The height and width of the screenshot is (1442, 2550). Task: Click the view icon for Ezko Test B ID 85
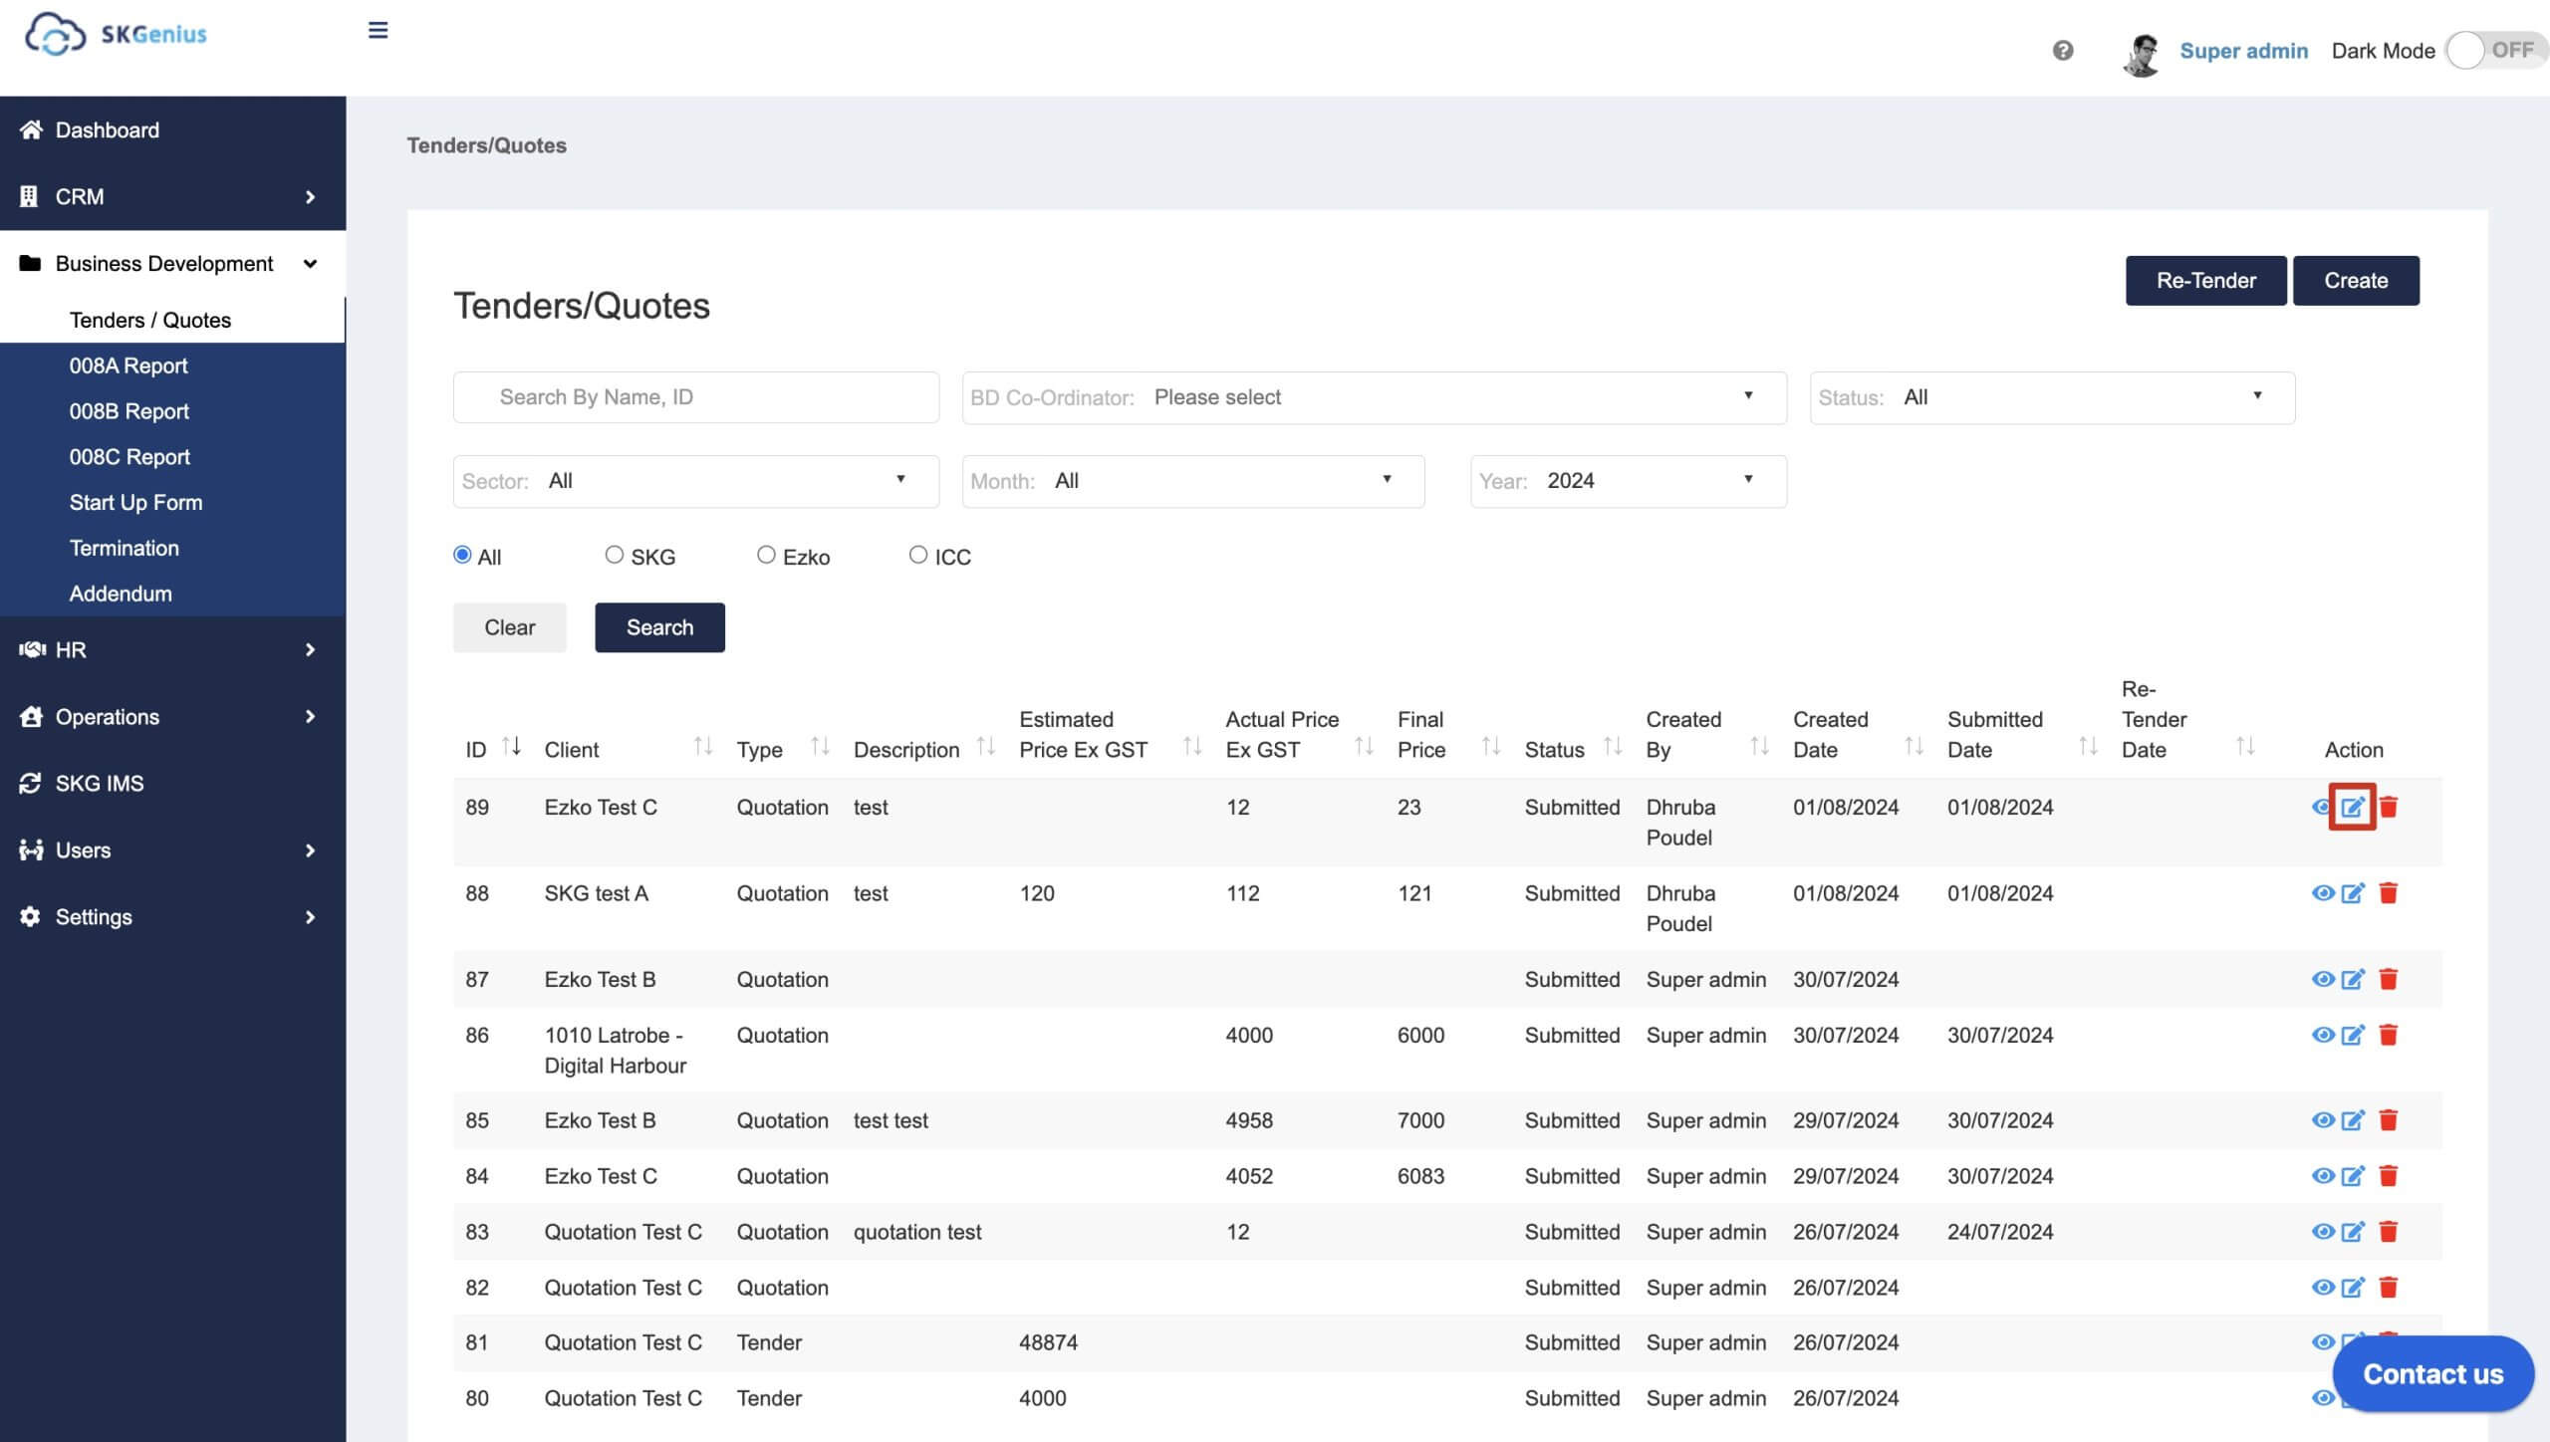2322,1120
